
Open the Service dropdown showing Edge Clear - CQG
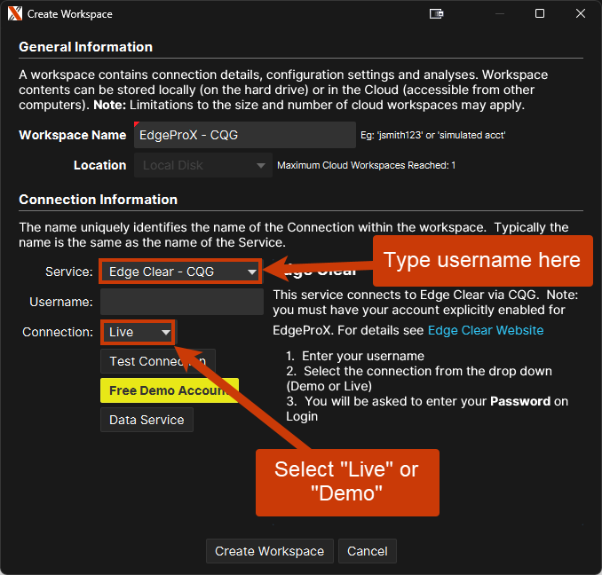point(181,272)
